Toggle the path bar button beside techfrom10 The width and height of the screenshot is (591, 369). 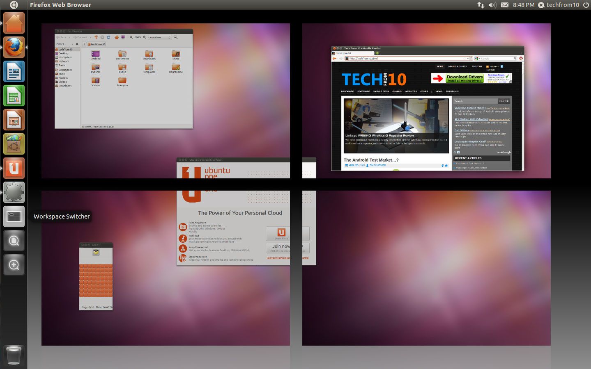84,44
